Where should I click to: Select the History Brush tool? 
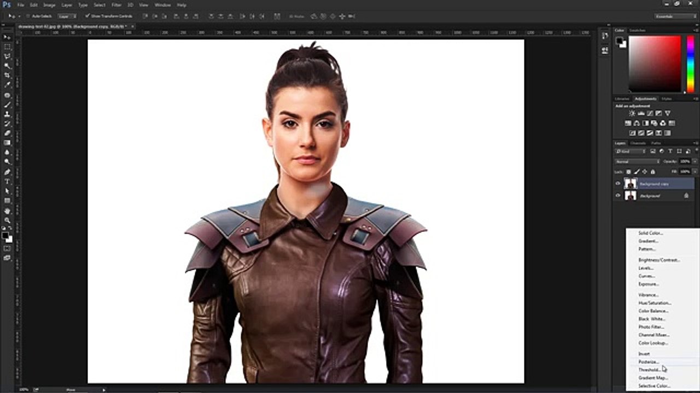[7, 123]
